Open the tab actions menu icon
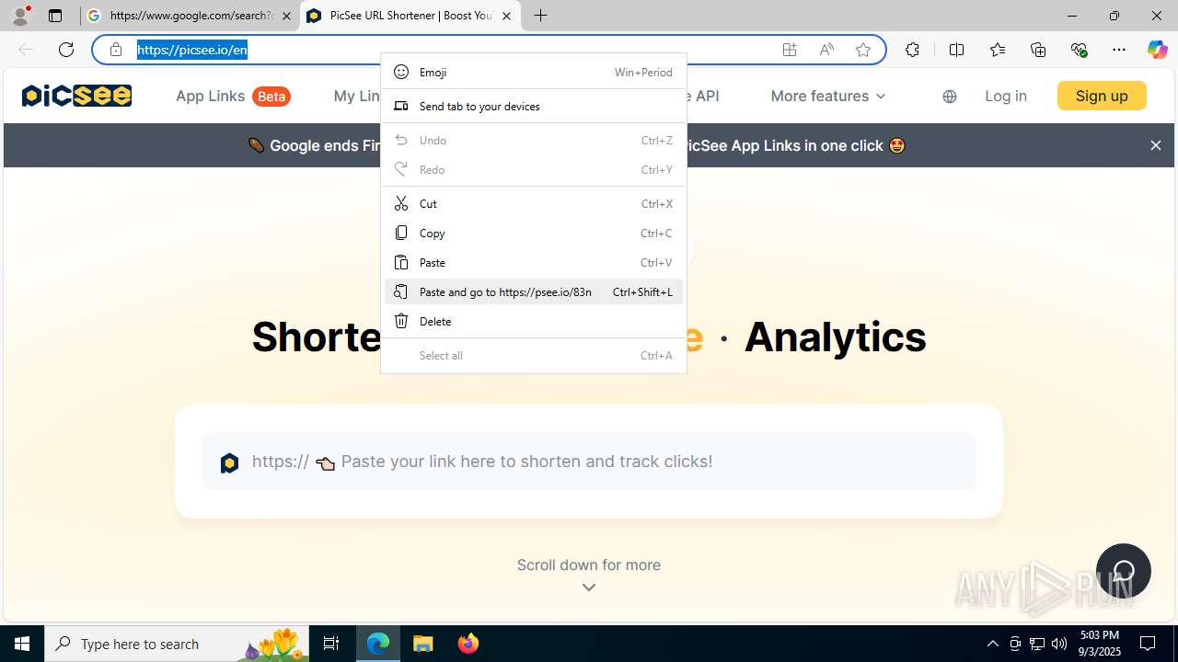Image resolution: width=1178 pixels, height=662 pixels. (x=55, y=16)
